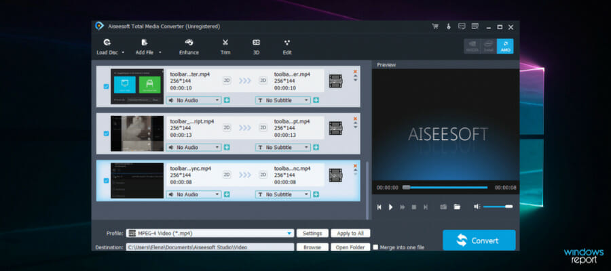This screenshot has width=611, height=271.
Task: Click the Destination path input field
Action: coord(210,247)
